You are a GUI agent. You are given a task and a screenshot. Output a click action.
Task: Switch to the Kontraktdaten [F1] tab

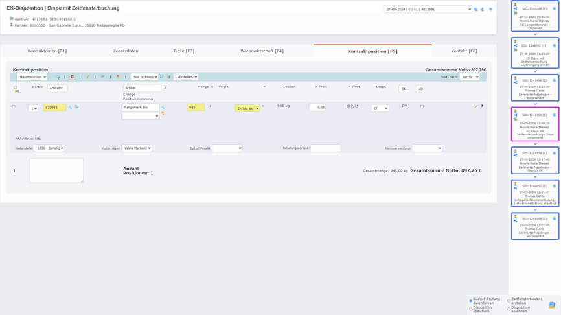point(47,51)
